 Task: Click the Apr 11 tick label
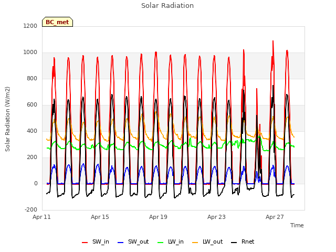click(x=41, y=217)
